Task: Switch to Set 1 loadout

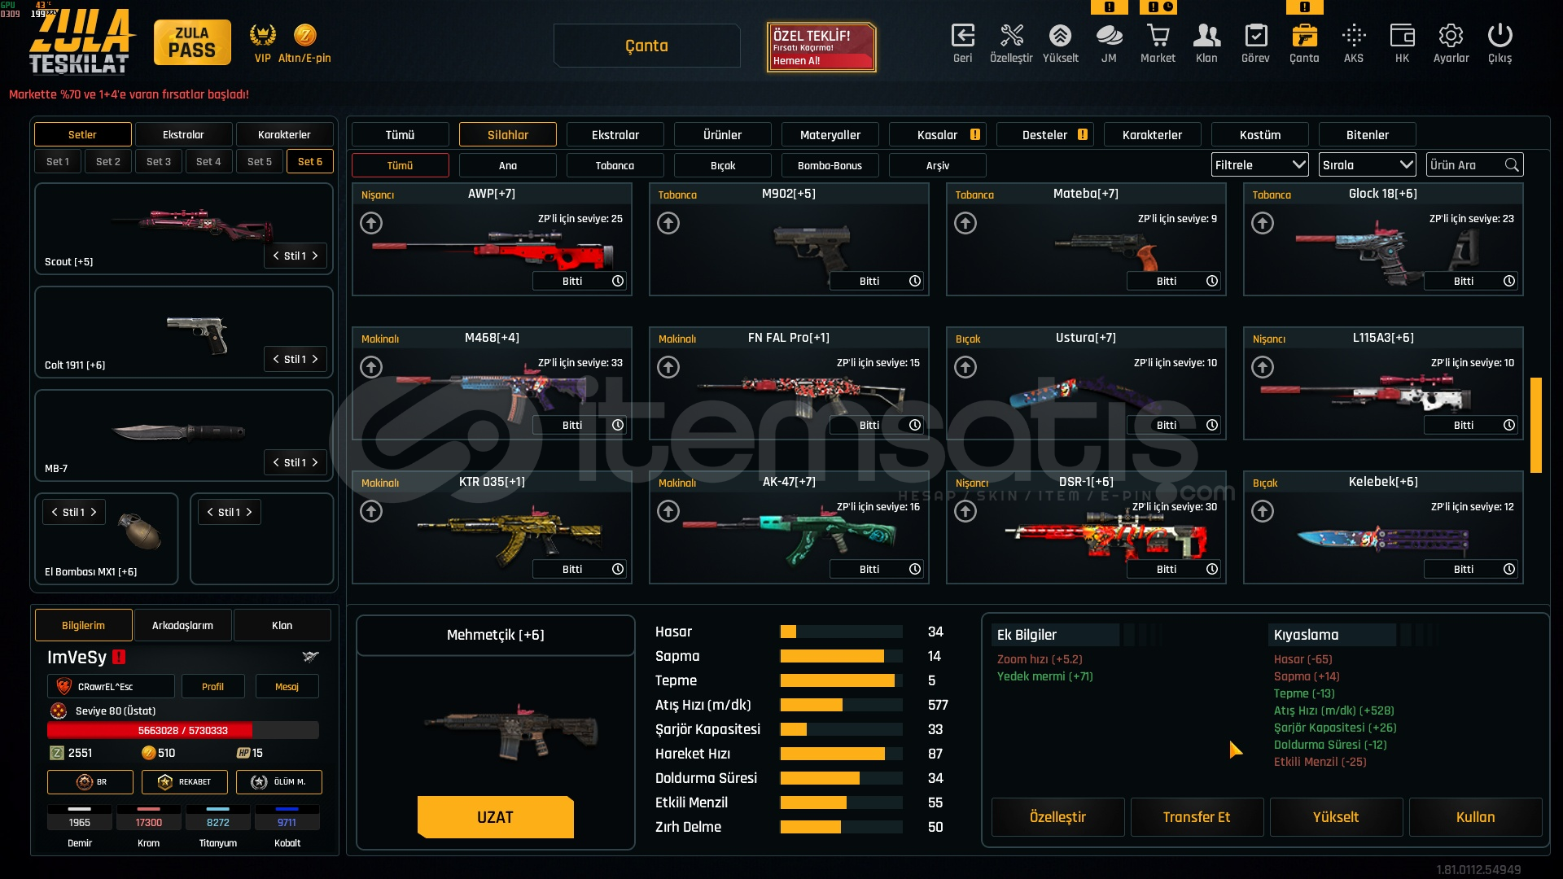Action: [58, 161]
